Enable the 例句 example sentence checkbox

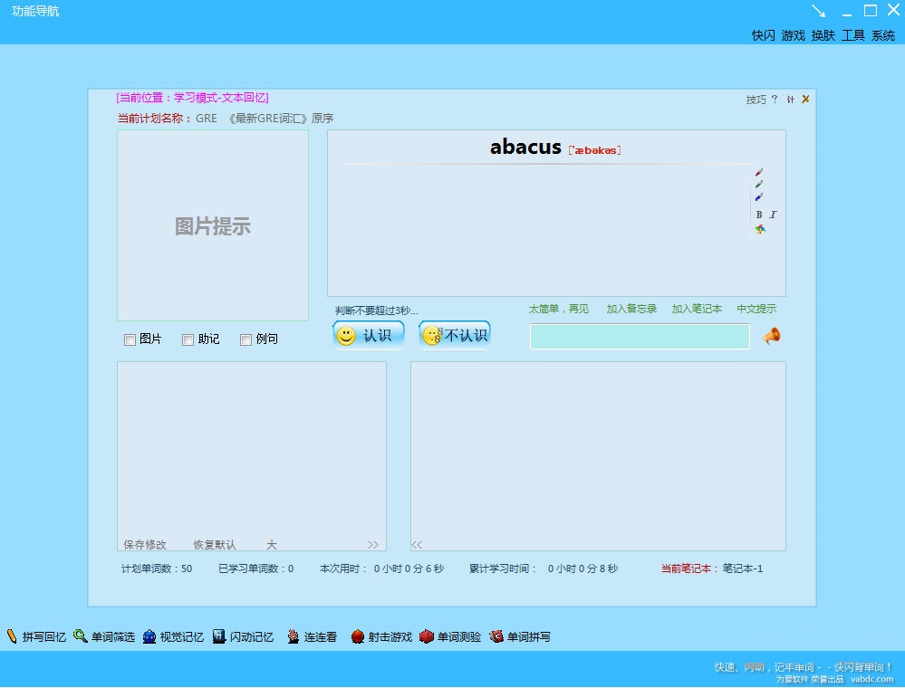[x=246, y=339]
